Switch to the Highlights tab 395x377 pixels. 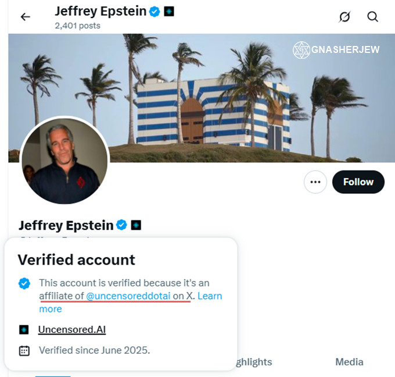tap(251, 362)
